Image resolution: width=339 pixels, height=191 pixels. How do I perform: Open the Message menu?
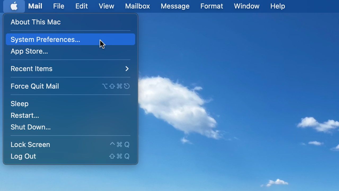click(x=175, y=6)
